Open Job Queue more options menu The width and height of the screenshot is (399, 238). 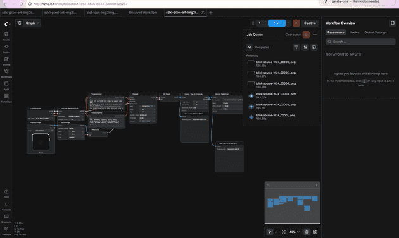coord(315,35)
